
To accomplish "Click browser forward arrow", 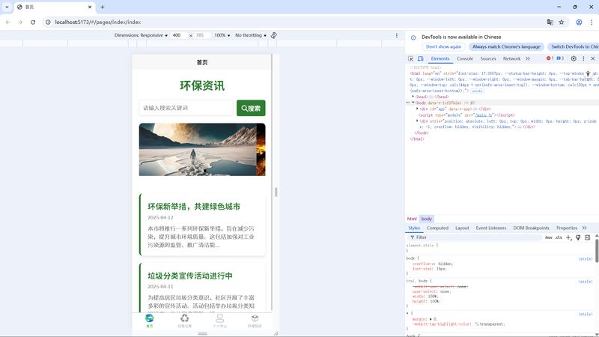I will [20, 22].
